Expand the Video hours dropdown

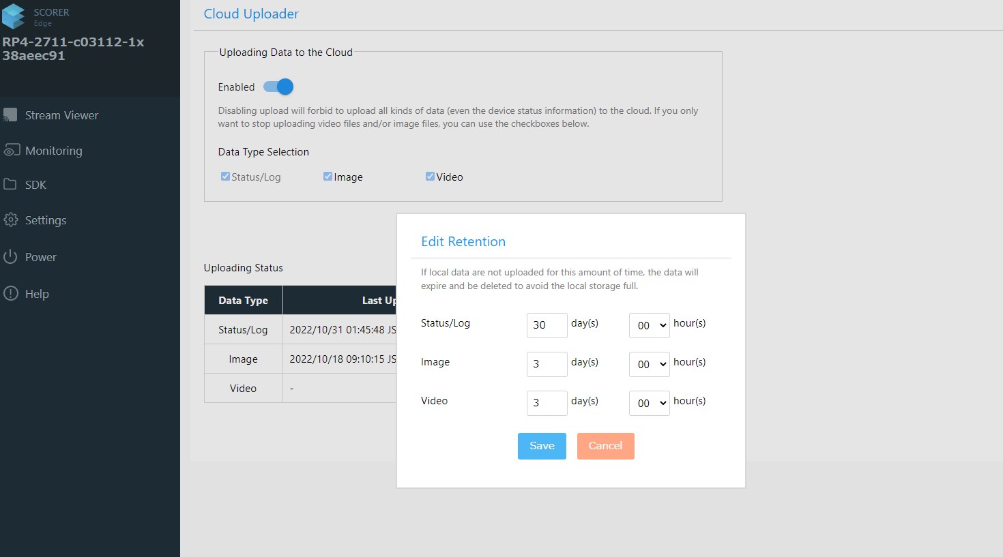(x=649, y=404)
